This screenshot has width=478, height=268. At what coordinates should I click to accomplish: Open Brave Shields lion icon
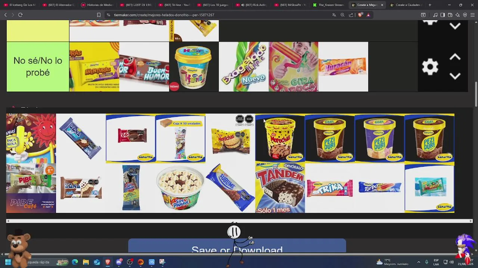[x=360, y=15]
